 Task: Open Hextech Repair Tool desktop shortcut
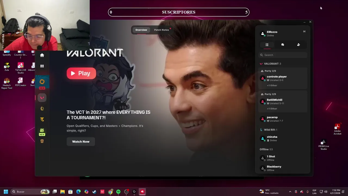(7, 84)
